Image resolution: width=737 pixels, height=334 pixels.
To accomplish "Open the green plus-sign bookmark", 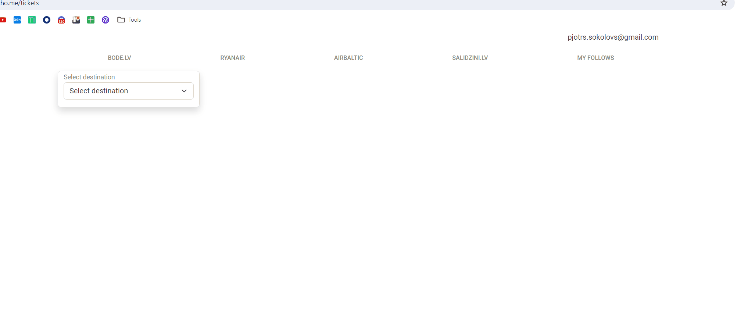I will [91, 20].
